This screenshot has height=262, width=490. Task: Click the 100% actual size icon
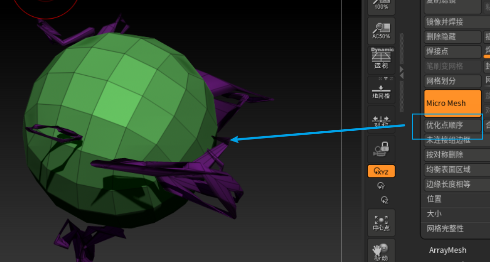coord(381,6)
